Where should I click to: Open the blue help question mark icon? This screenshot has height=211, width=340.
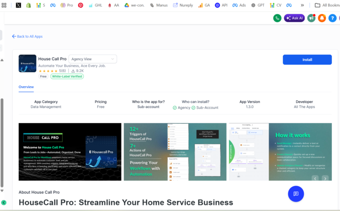tap(332, 18)
